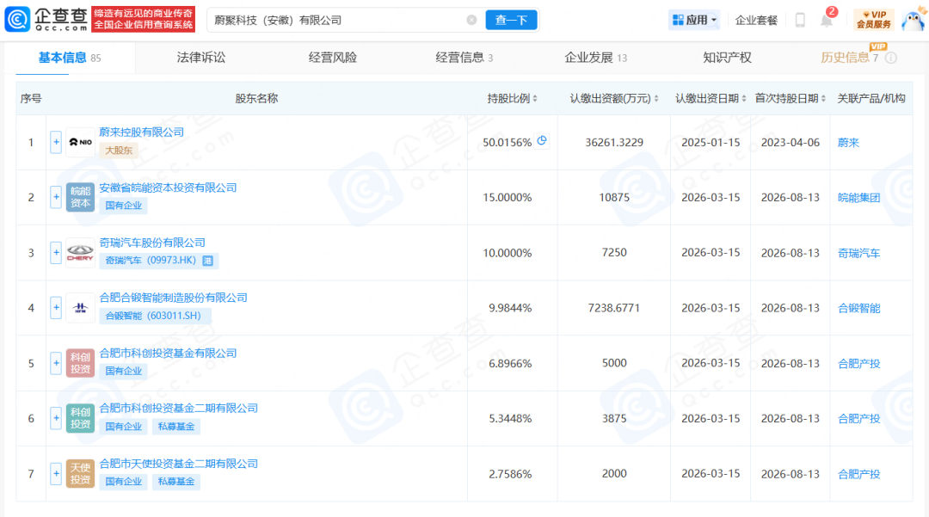Open related product 蔚来 link
Screen dimensions: 929x517
pos(848,143)
